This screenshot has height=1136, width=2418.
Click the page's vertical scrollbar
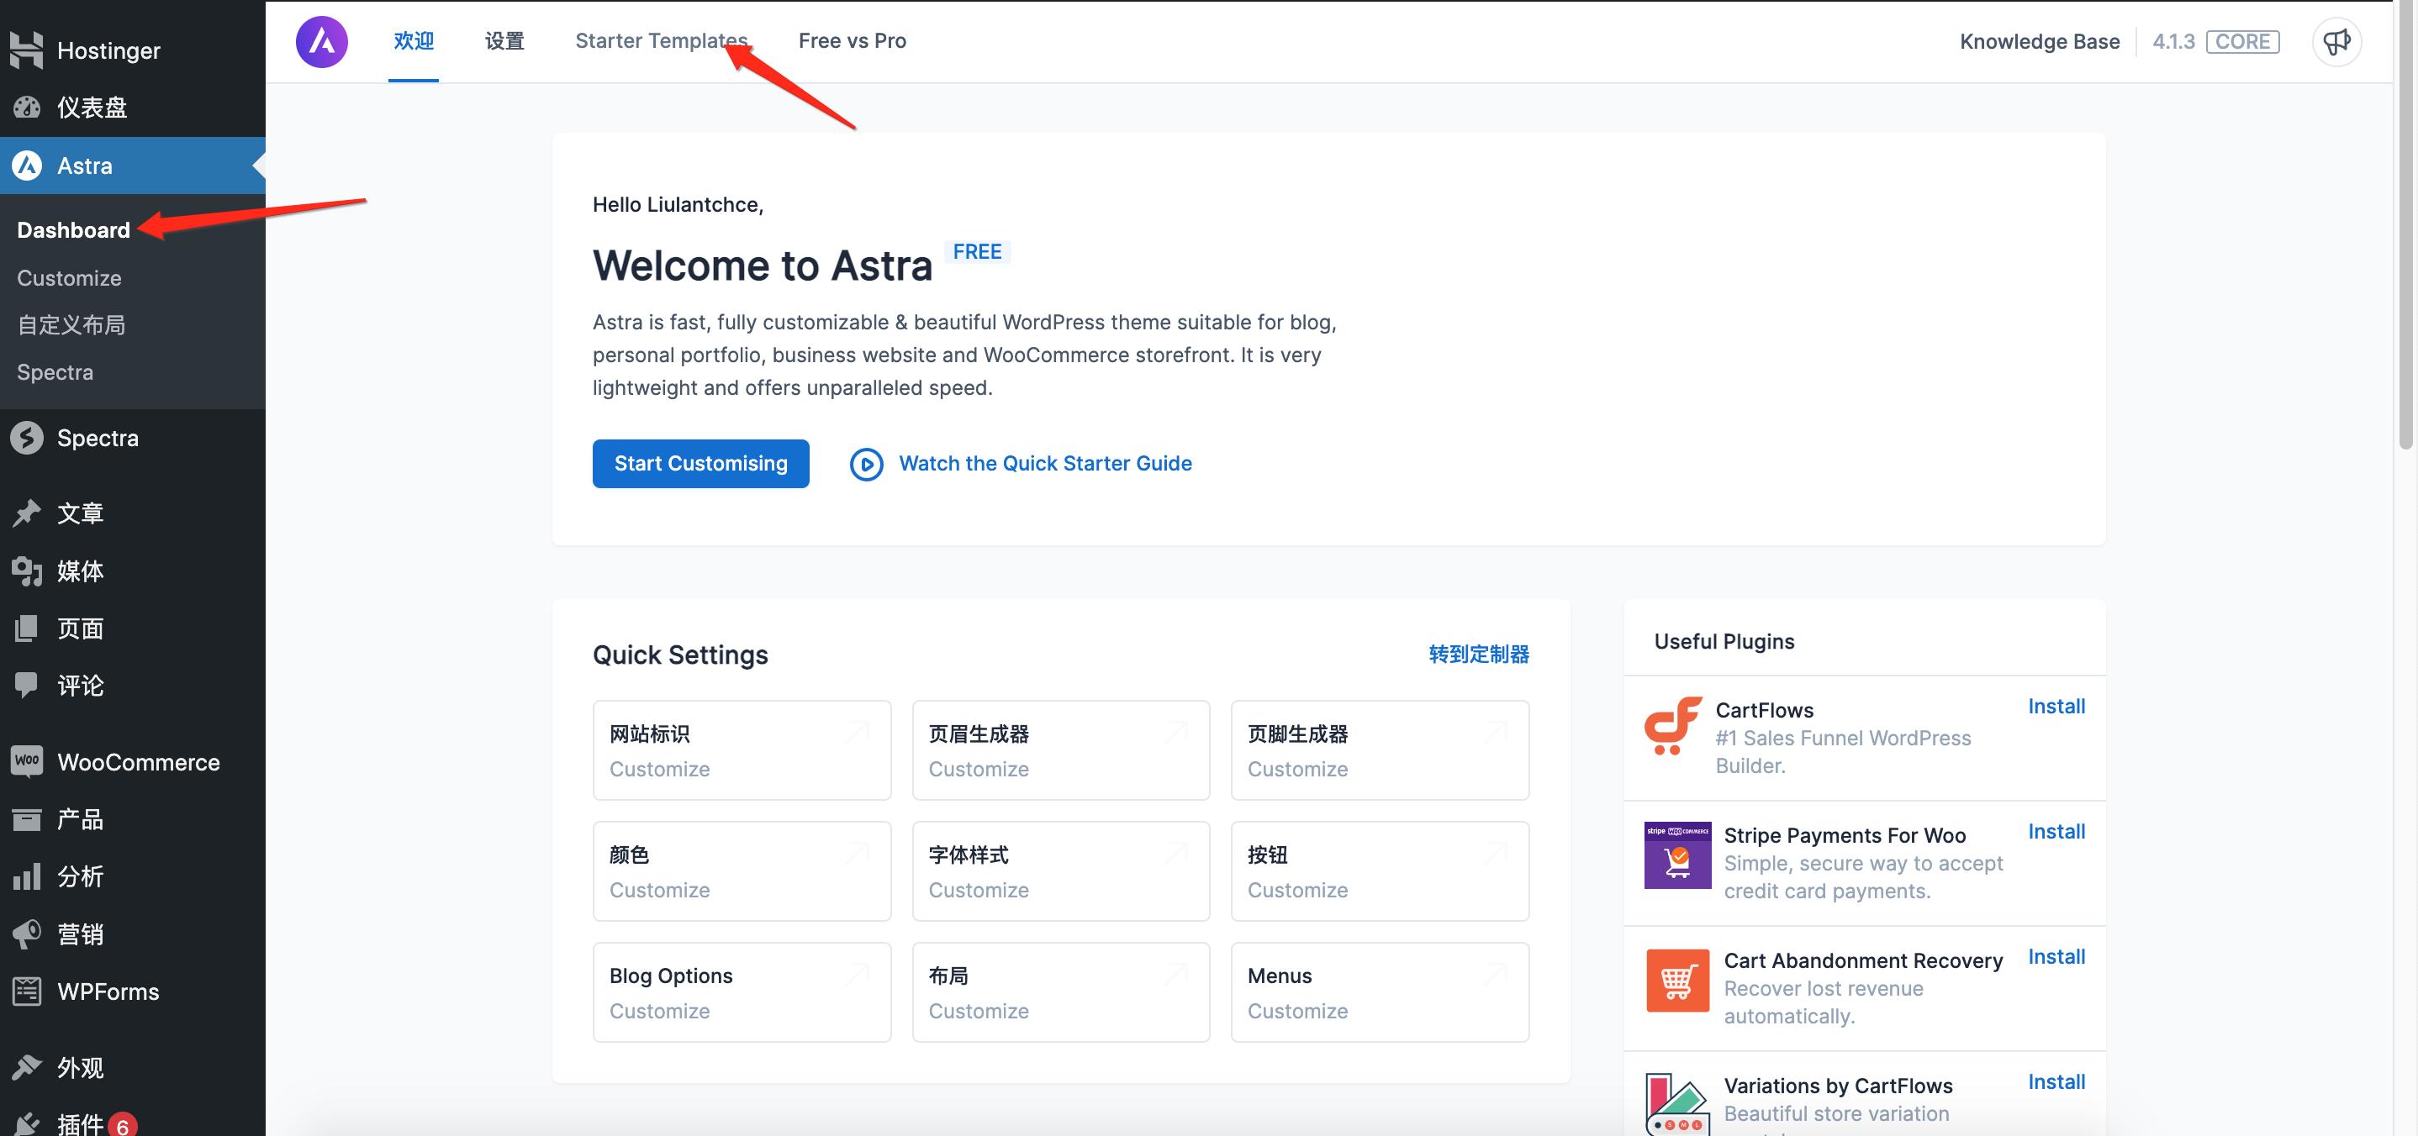coord(2405,225)
